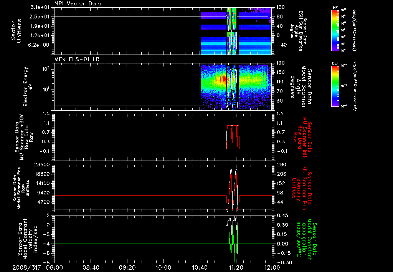The width and height of the screenshot is (393, 272).
Task: Click the NPI Vector Data panel title
Action: pos(78,3)
